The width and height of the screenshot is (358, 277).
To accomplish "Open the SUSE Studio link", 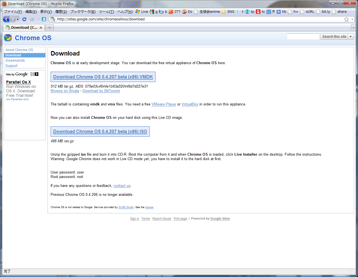I will pos(126,207).
